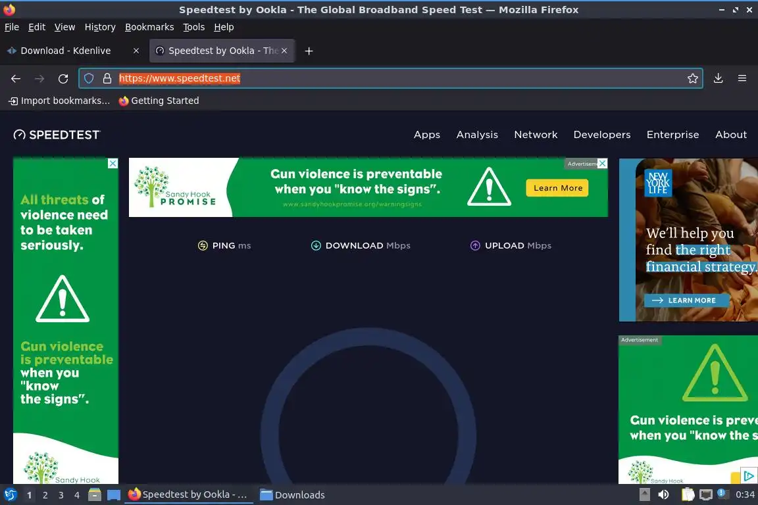The width and height of the screenshot is (758, 505).
Task: Switch to workspace 3
Action: [61, 495]
